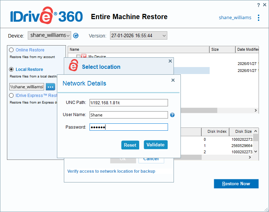Click the refresh icon next to Device dropdown
This screenshot has width=269, height=212.
pyautogui.click(x=76, y=35)
